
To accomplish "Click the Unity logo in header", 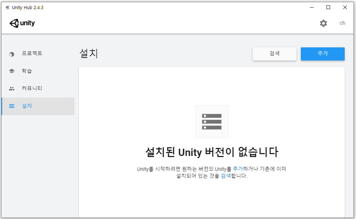I will [22, 23].
